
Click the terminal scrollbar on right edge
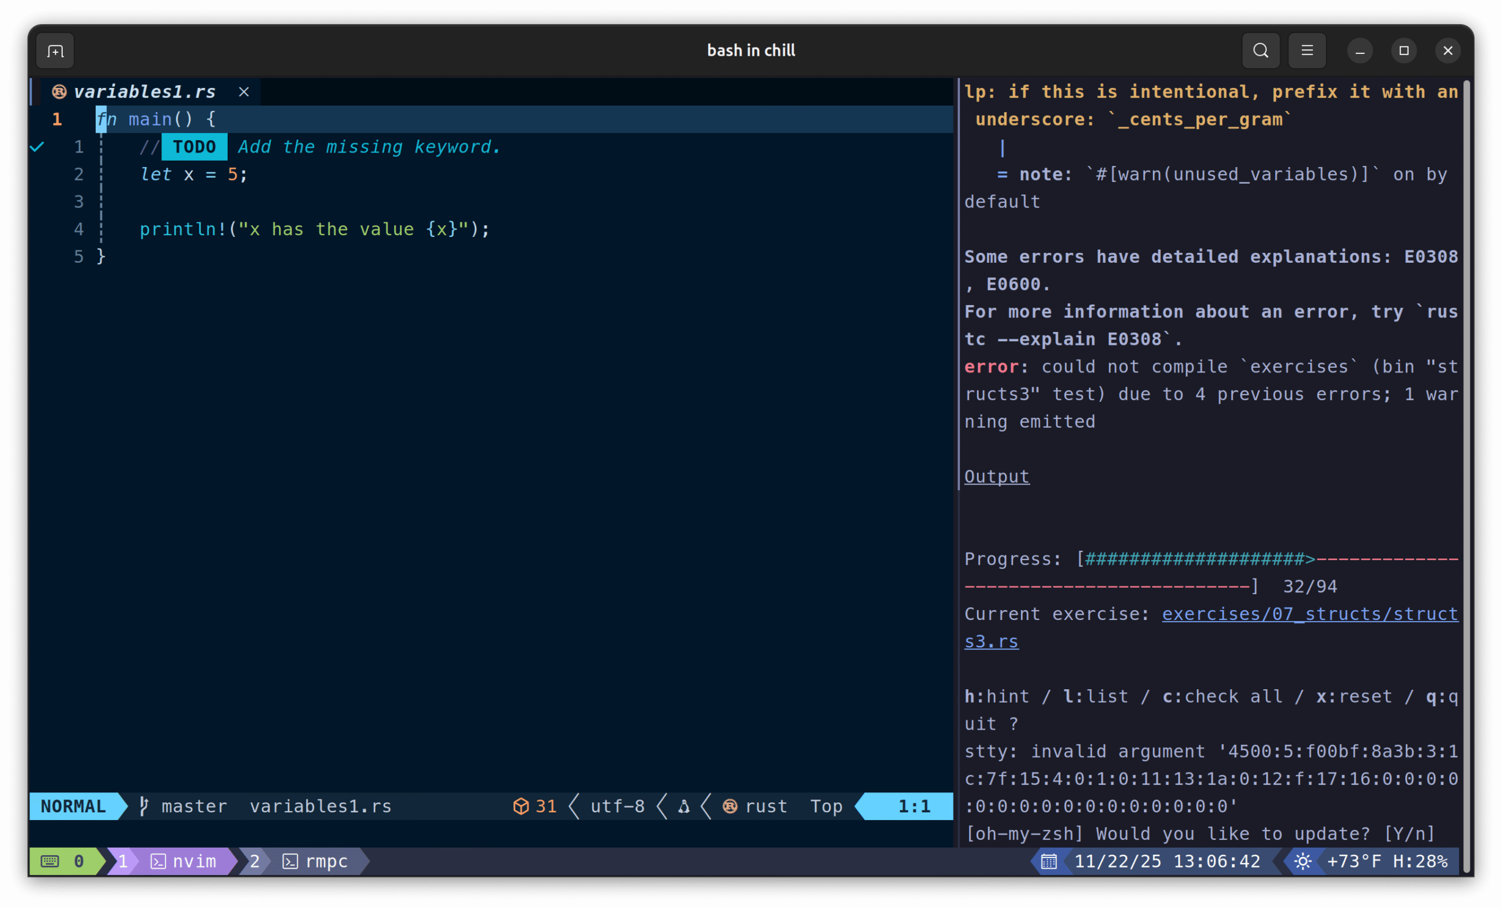click(1466, 475)
